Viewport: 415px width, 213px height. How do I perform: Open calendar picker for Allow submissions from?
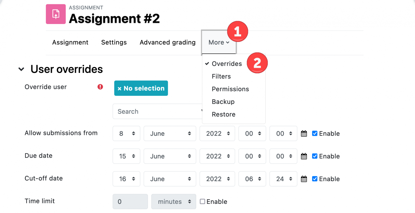click(304, 133)
